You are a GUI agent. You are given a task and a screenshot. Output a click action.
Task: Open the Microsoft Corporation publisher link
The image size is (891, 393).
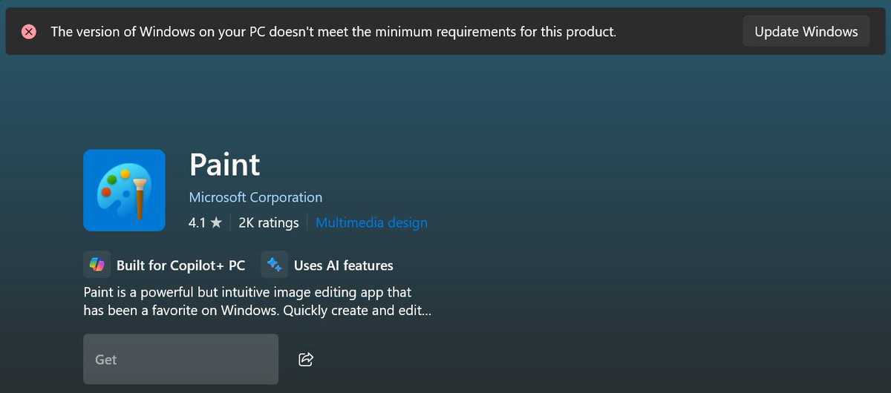pos(255,197)
